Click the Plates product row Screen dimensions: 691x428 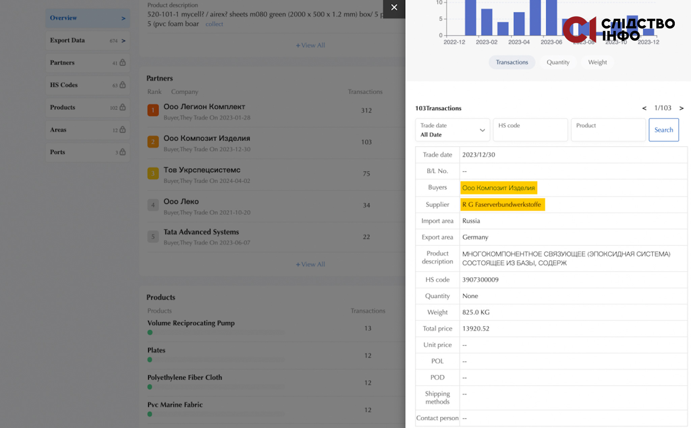pyautogui.click(x=156, y=350)
